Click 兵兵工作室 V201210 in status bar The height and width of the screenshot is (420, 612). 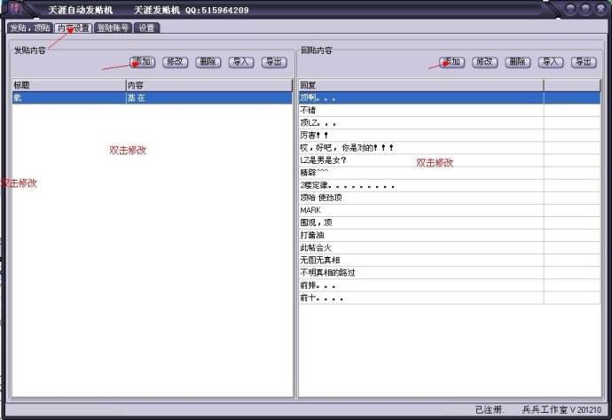coord(561,409)
